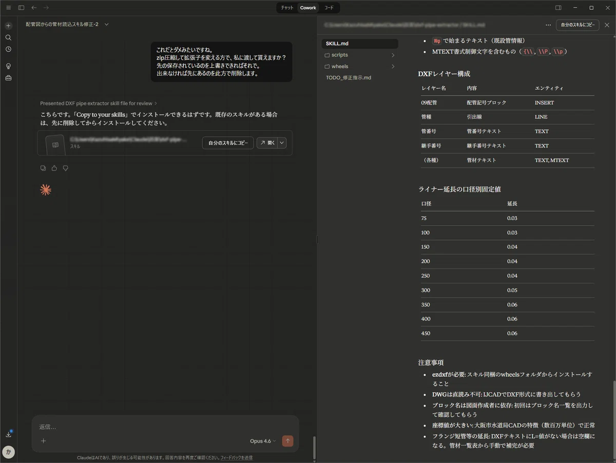Image resolution: width=616 pixels, height=463 pixels.
Task: Click the TEXT, MTEXT cell
Action: [x=551, y=160]
